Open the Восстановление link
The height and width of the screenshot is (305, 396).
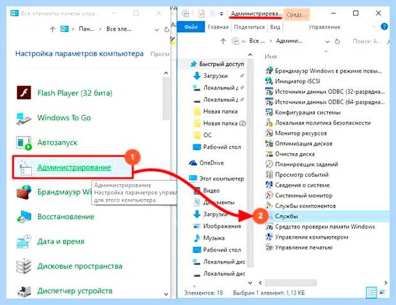coord(66,217)
